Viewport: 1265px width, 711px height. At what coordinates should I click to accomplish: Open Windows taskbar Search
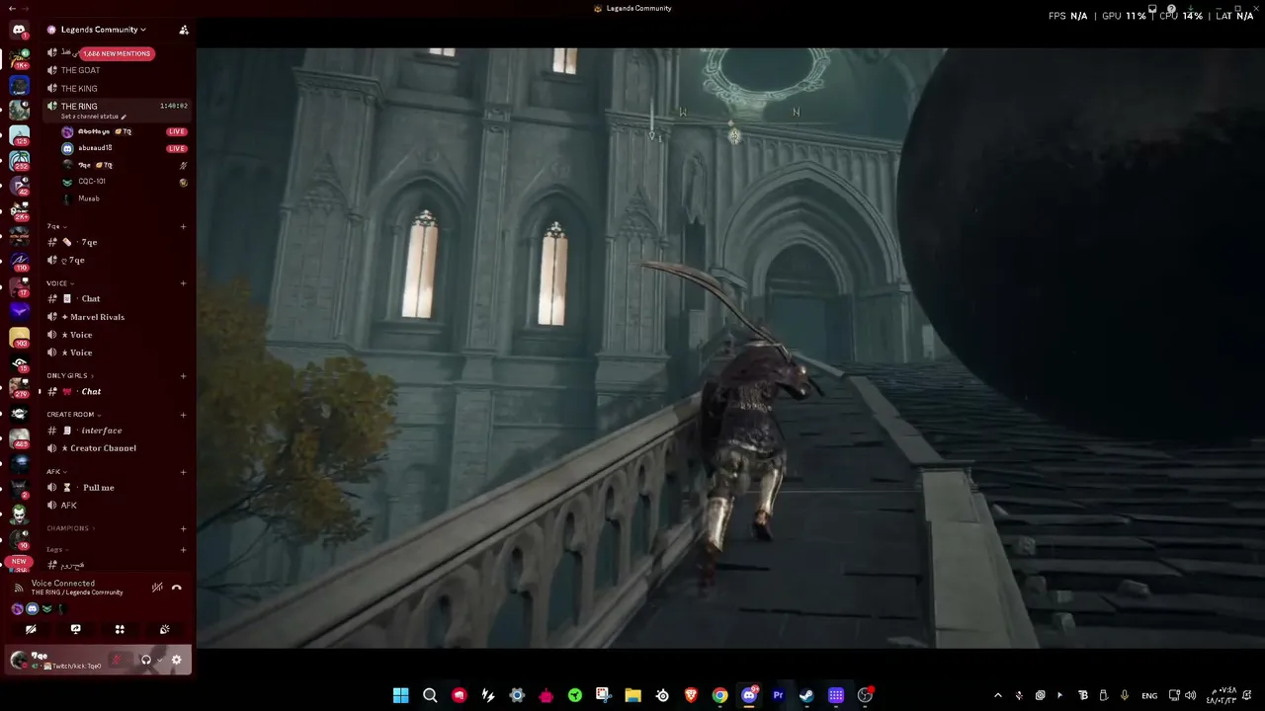point(430,695)
